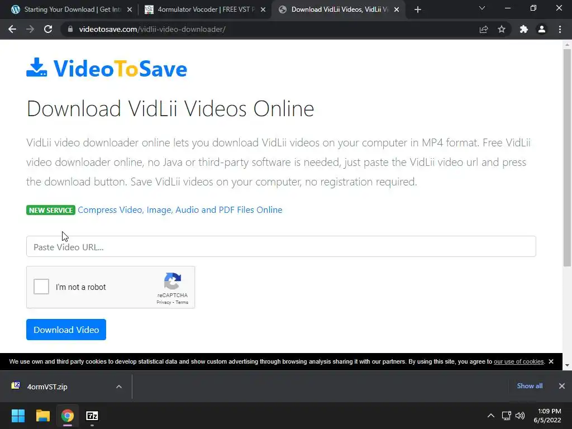Click the NEW SERVICE badge
Image resolution: width=572 pixels, height=429 pixels.
pos(51,210)
